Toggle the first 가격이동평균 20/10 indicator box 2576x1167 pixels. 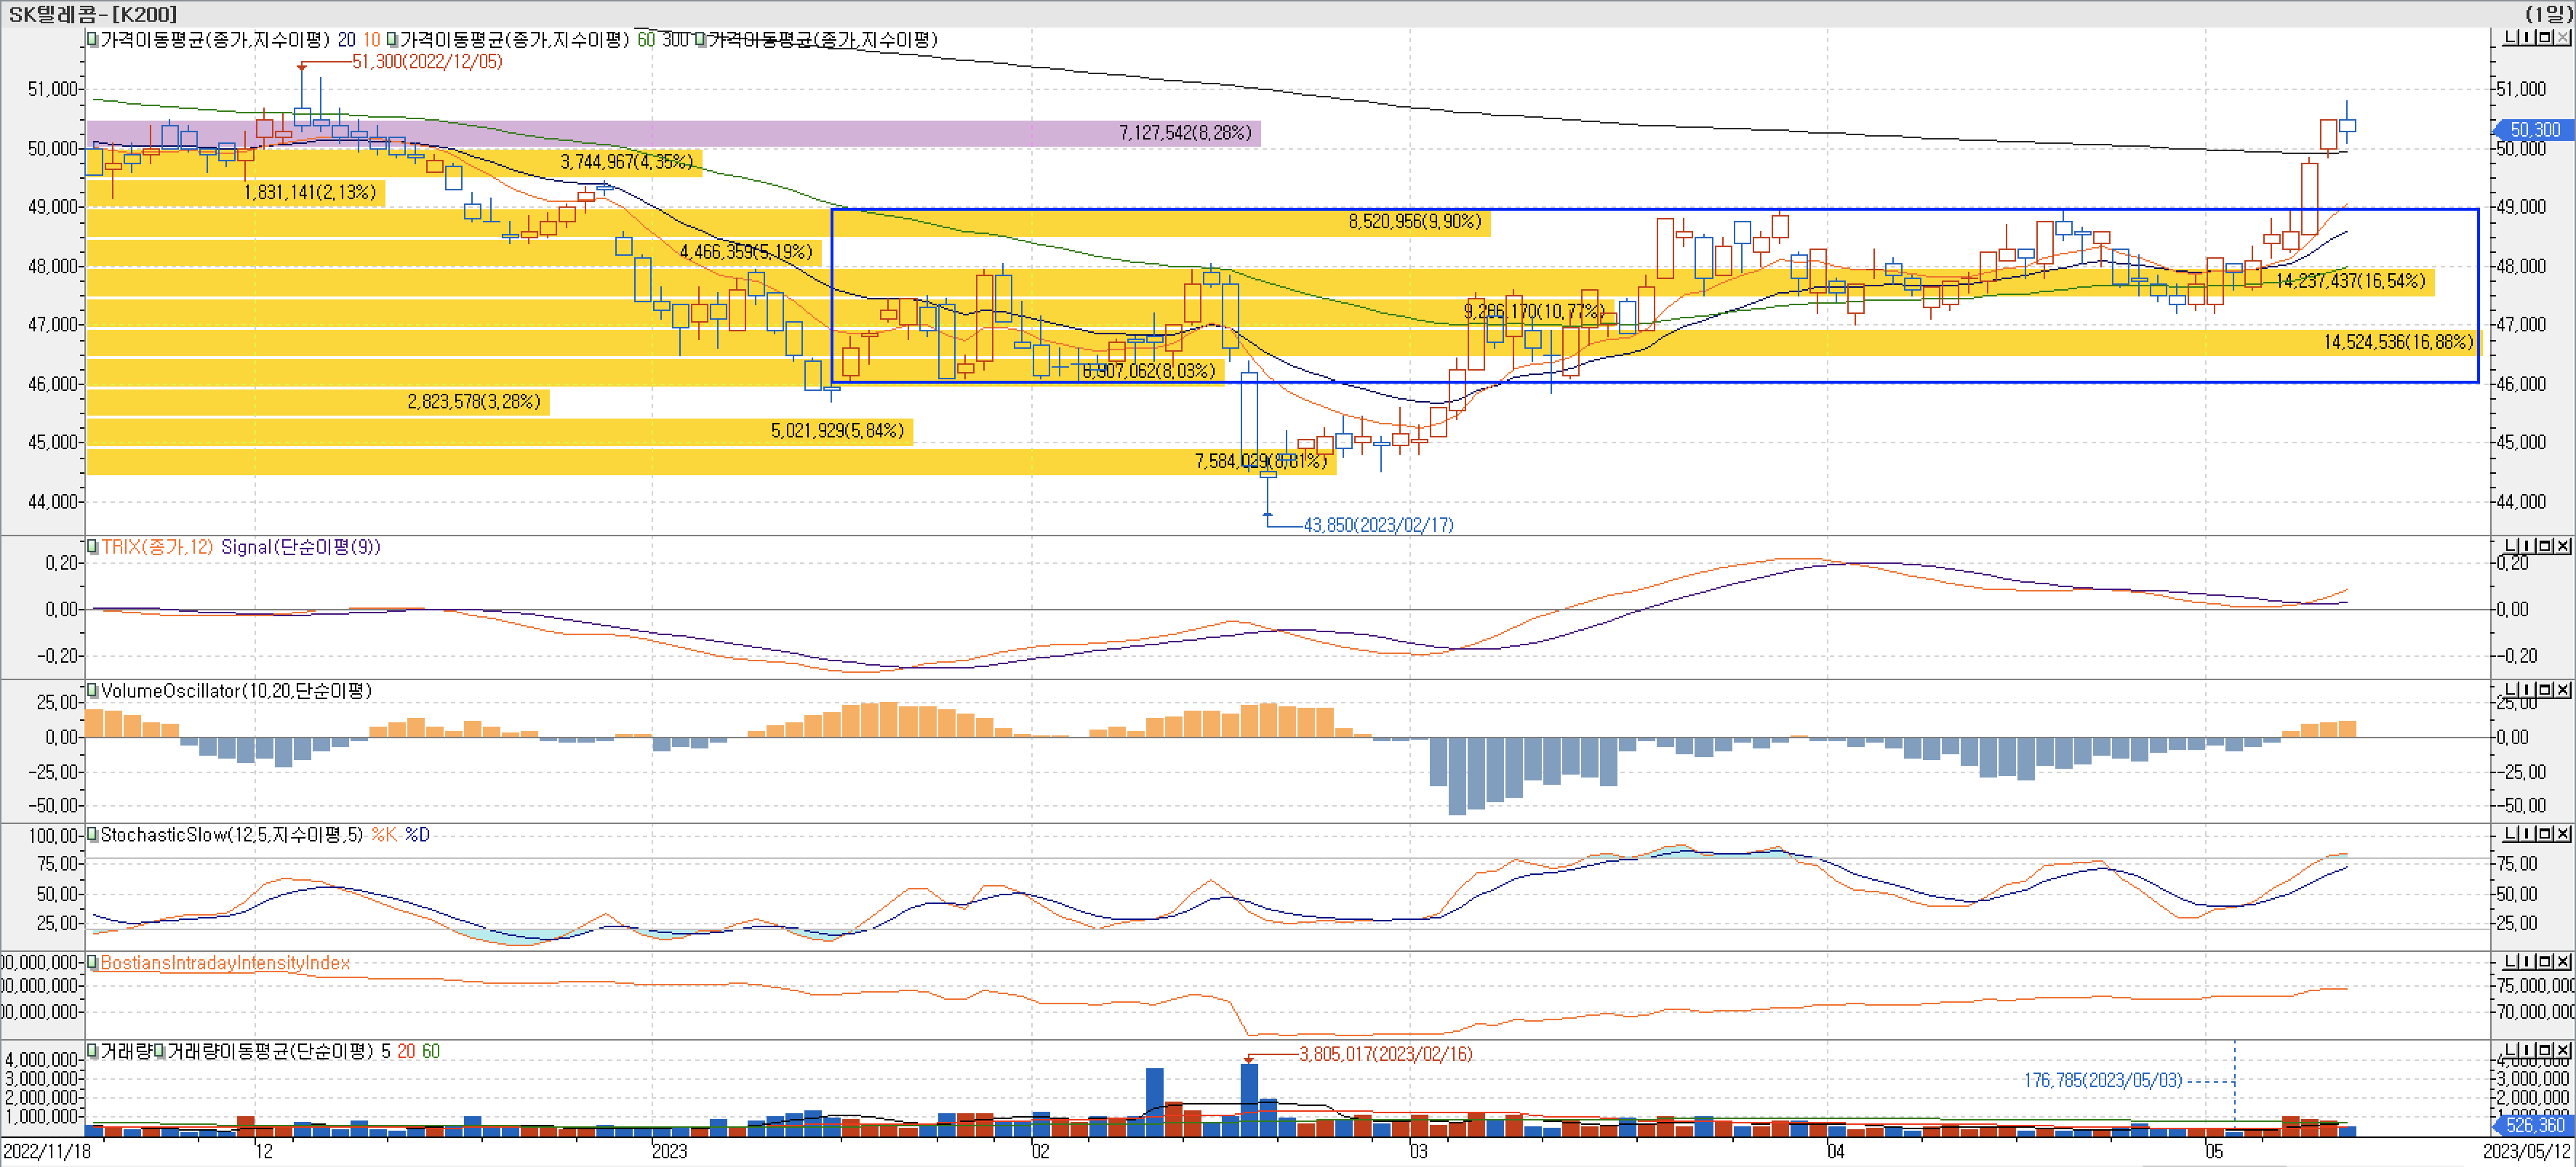92,40
